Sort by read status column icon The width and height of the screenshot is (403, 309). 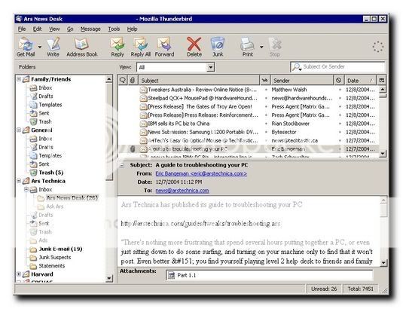click(x=264, y=80)
